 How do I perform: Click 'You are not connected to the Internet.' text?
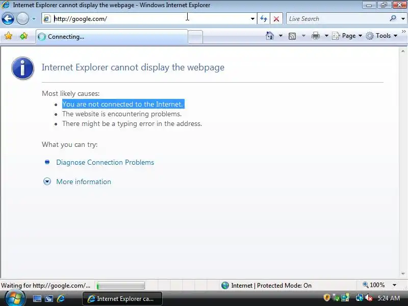coord(123,104)
